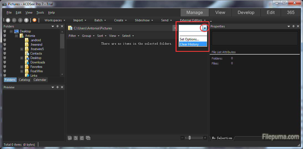The height and width of the screenshot is (149, 303).
Task: Open the Workspaces dropdown in toolbar
Action: click(x=55, y=20)
